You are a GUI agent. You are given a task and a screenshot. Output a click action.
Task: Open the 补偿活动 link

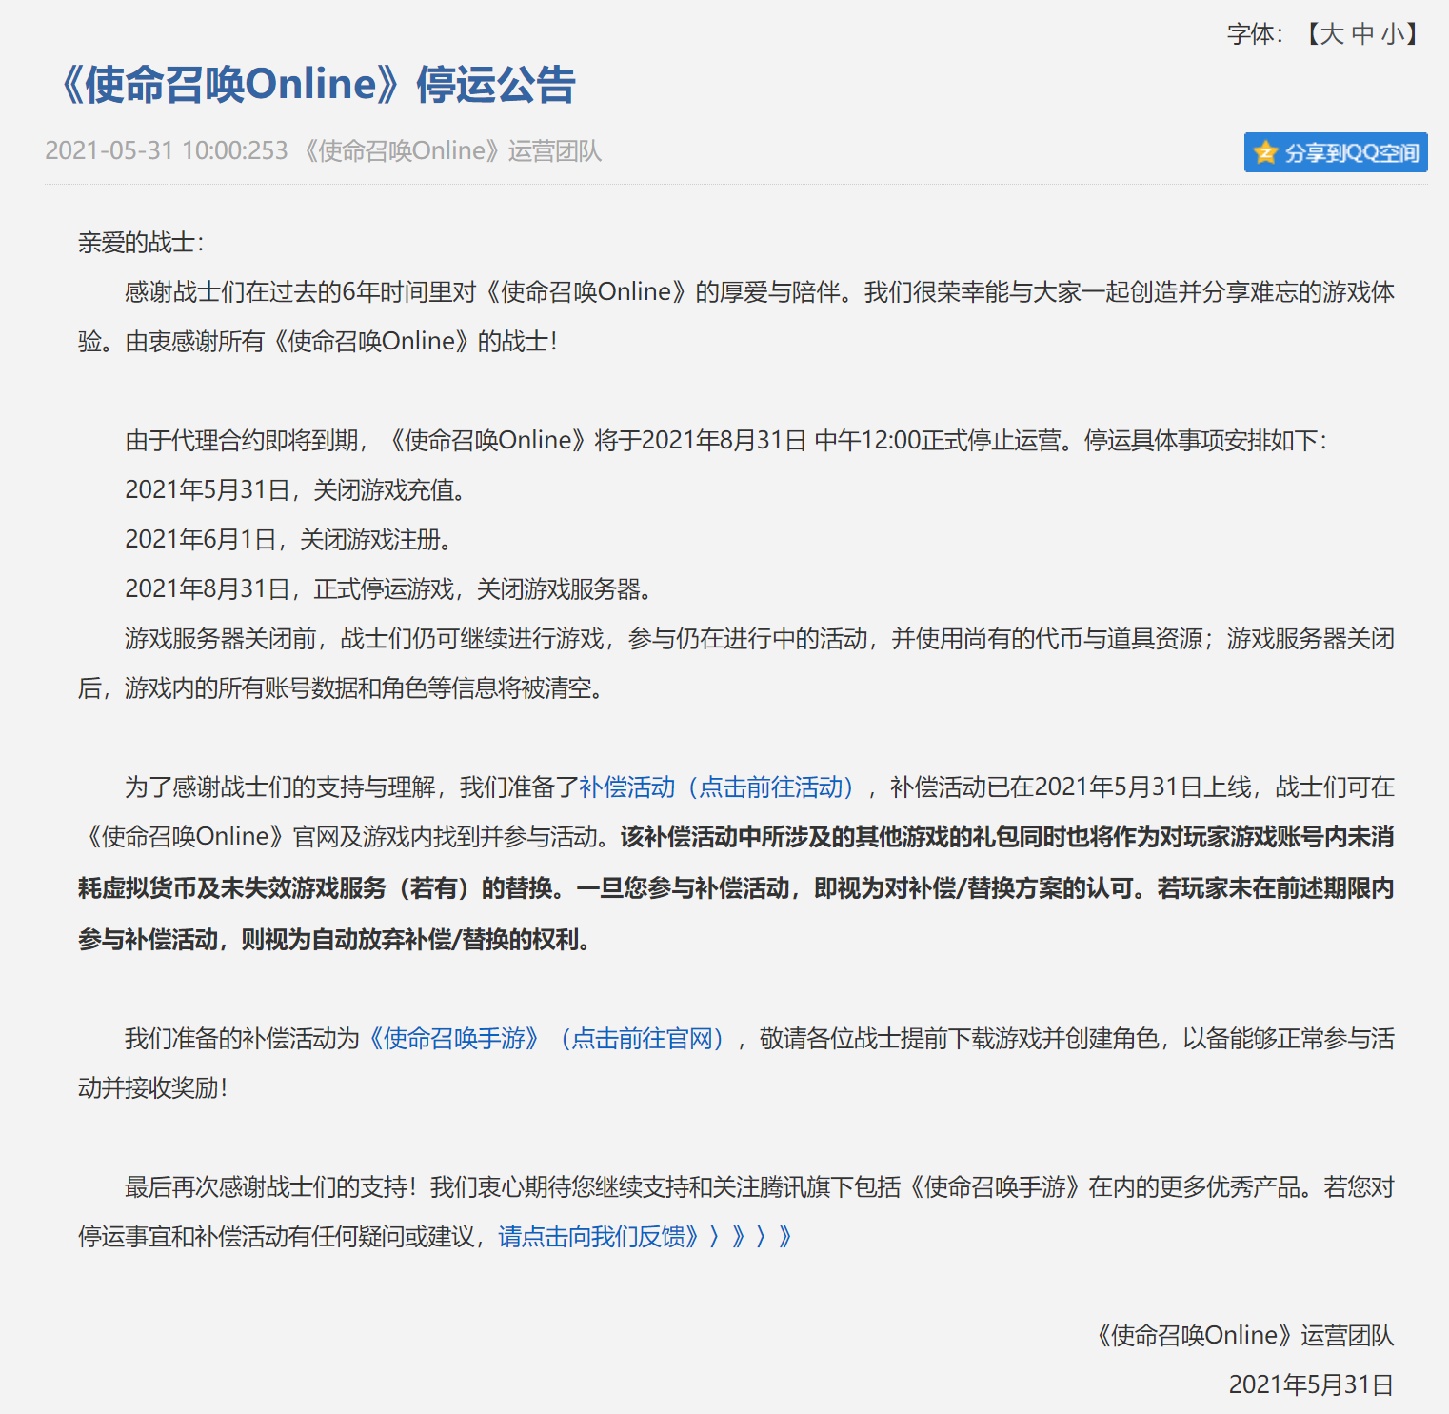click(x=626, y=787)
